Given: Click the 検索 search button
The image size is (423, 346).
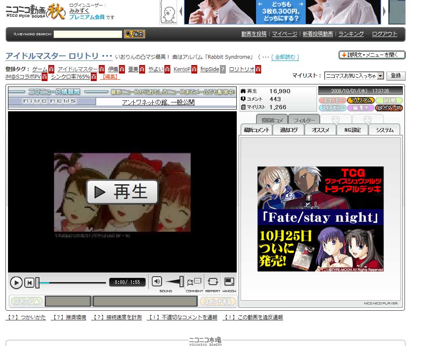Looking at the screenshot, I should tap(135, 34).
